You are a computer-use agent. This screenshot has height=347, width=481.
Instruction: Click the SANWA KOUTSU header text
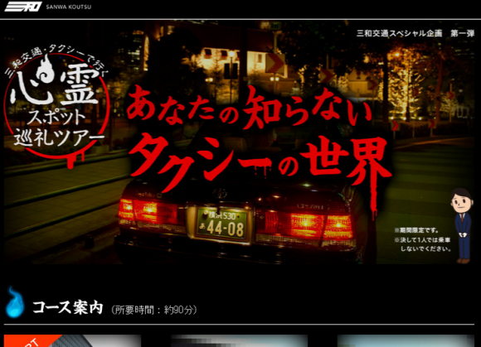click(x=69, y=7)
